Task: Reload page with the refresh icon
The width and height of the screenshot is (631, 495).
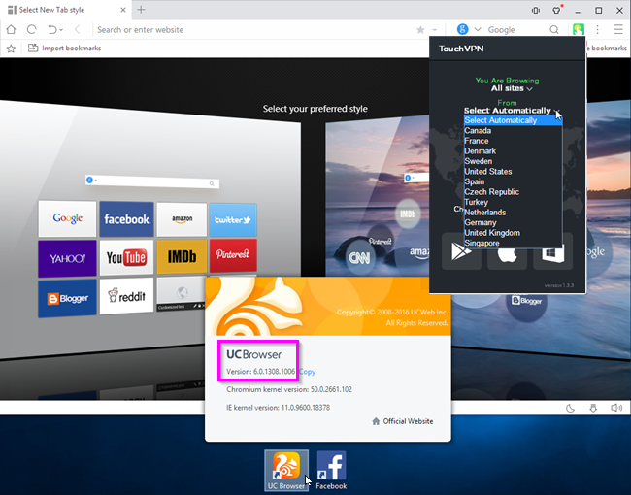Action: 31,29
